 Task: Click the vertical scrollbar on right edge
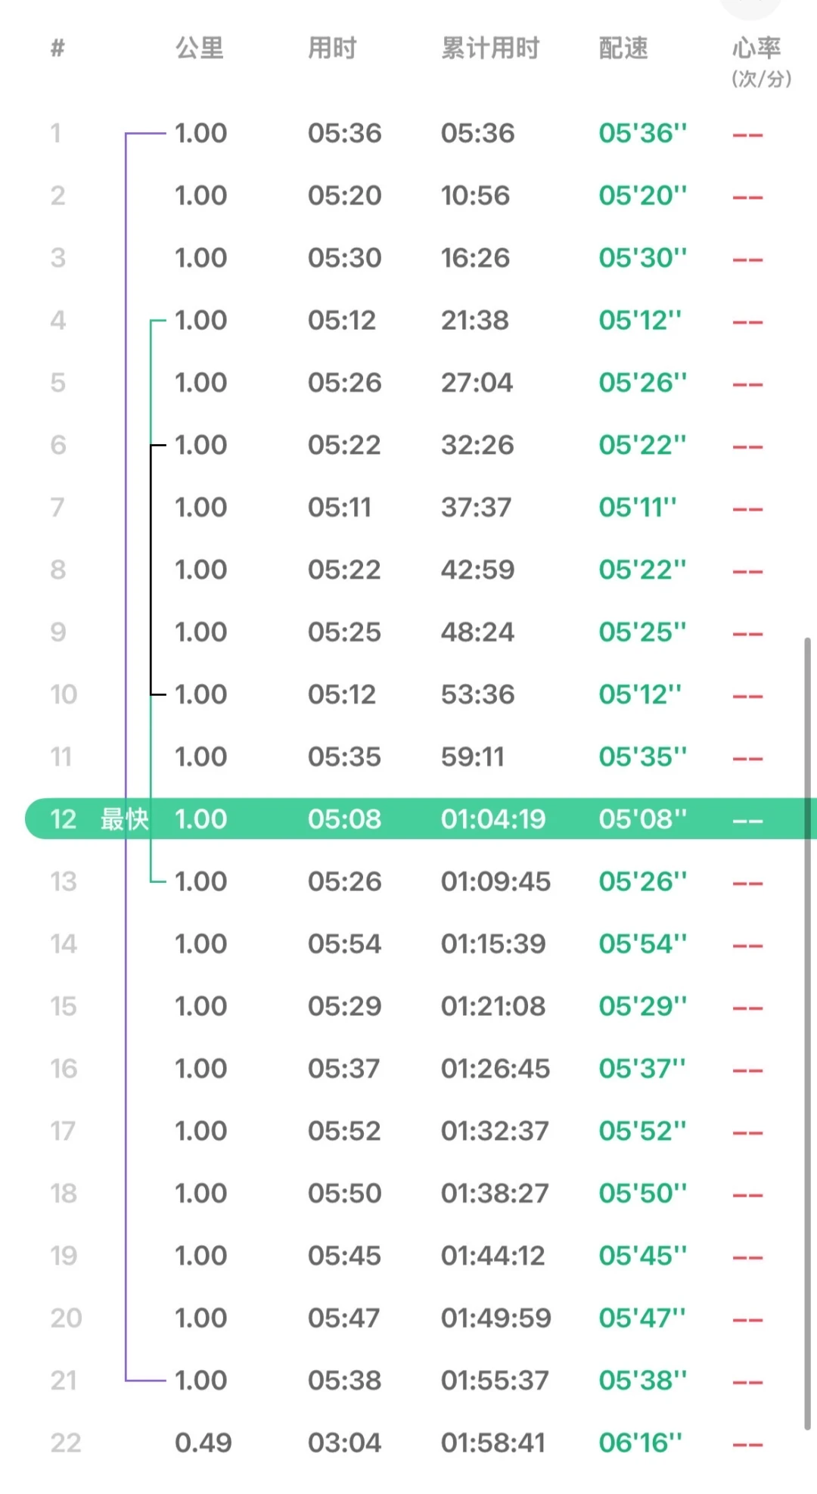[807, 1033]
